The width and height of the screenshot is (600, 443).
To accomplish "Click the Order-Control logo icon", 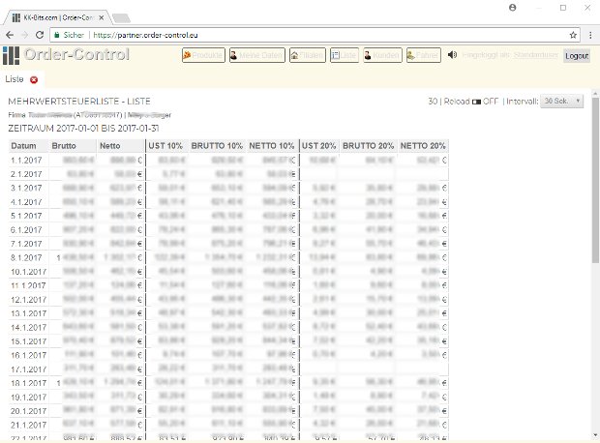I will (11, 55).
